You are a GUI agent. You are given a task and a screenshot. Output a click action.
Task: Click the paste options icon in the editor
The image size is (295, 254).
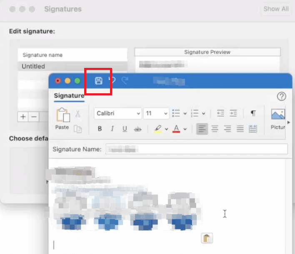click(207, 238)
